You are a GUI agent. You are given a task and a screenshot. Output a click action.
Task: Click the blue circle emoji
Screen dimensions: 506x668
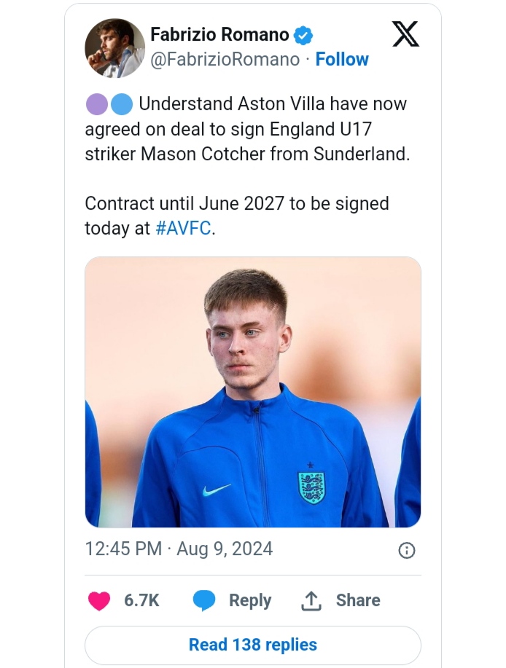coord(121,104)
